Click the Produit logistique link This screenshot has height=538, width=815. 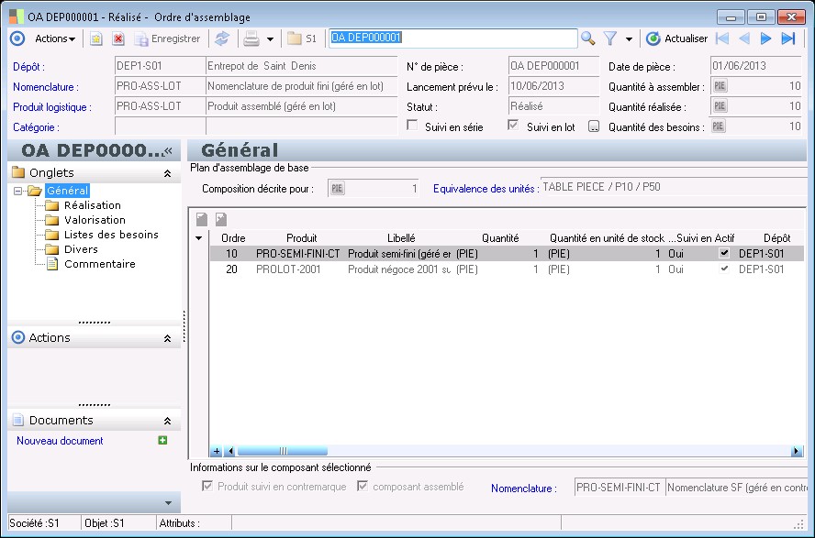52,107
